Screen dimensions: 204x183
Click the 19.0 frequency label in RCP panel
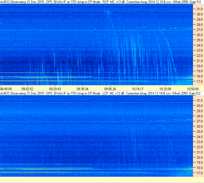pos(200,71)
